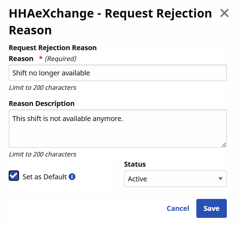Click the Status dropdown arrow
The image size is (237, 227).
click(x=220, y=179)
